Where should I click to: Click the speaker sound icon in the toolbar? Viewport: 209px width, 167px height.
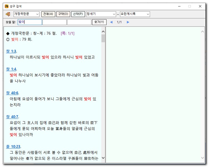click(8, 14)
